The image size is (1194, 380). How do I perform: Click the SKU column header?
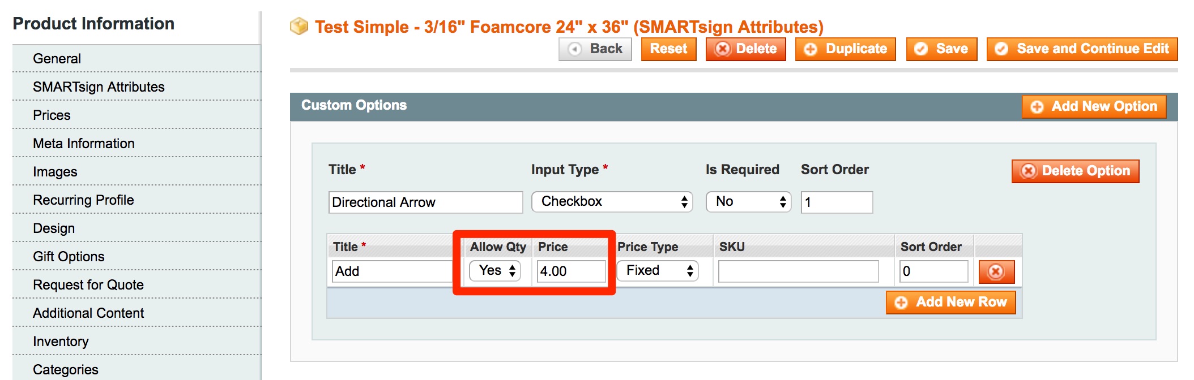click(x=732, y=247)
